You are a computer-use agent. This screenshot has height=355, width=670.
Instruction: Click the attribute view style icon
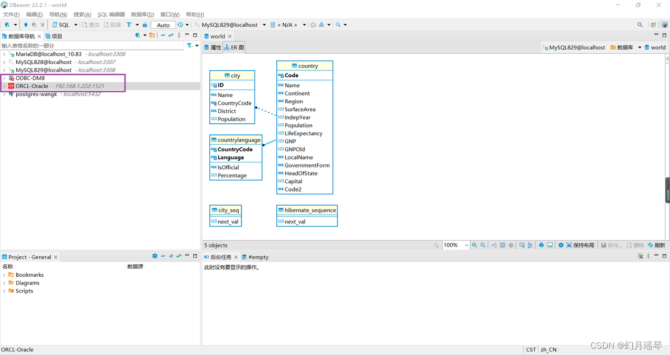[530, 245]
